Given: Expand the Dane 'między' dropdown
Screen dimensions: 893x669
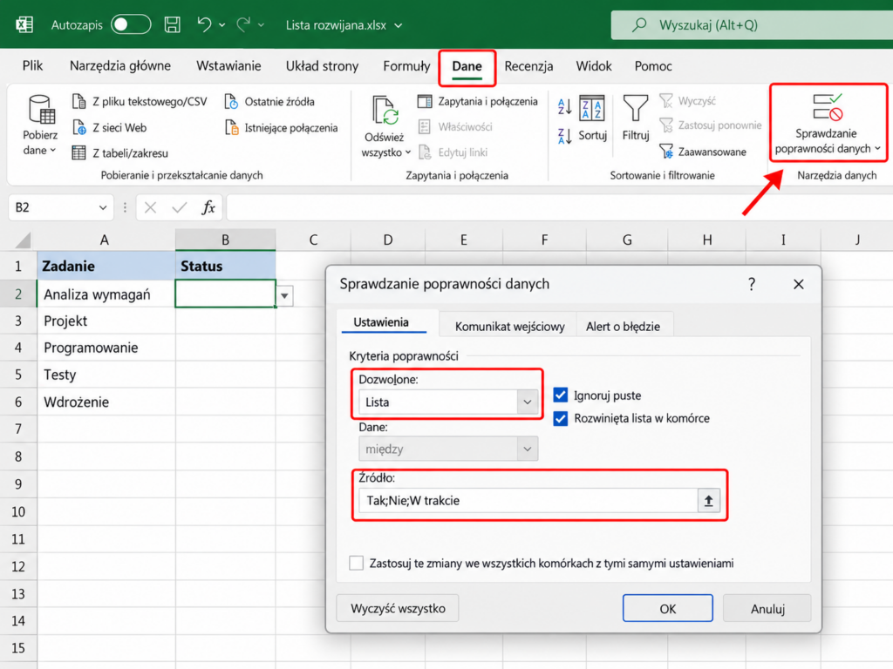Looking at the screenshot, I should click(528, 449).
